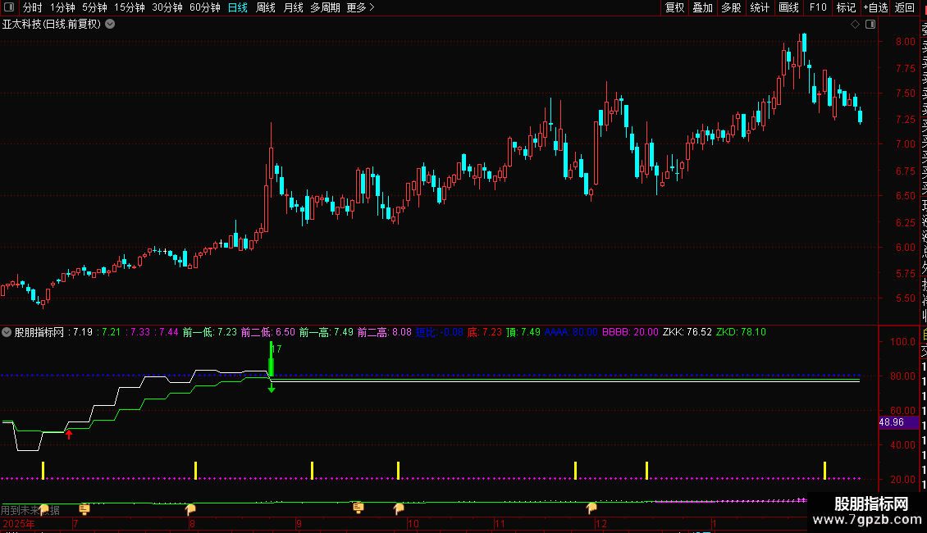Switch to the 1分钟 period
The height and width of the screenshot is (533, 927).
(x=62, y=7)
